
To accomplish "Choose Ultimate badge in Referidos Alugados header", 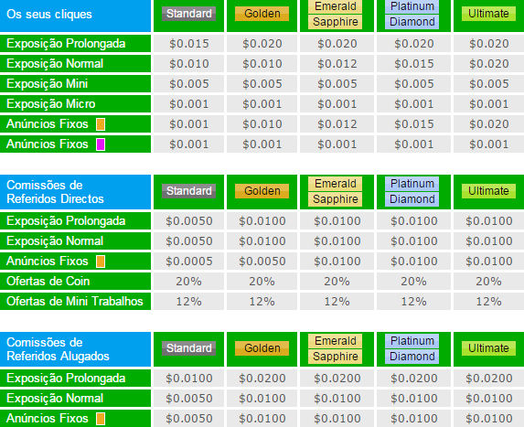I will pyautogui.click(x=488, y=348).
